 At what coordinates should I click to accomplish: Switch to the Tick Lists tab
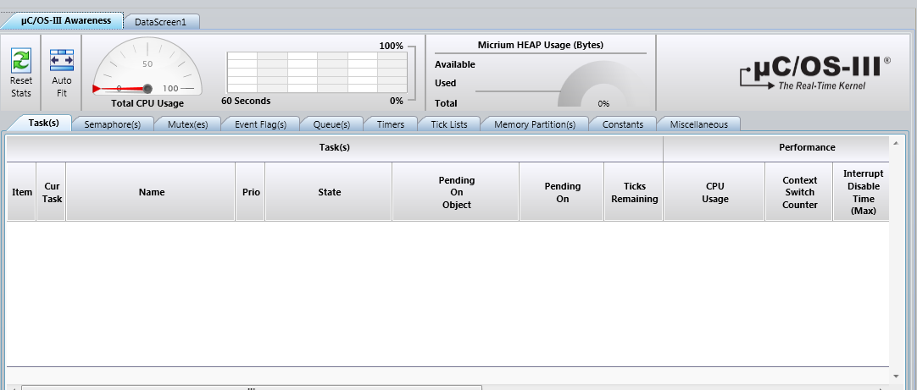pyautogui.click(x=449, y=124)
